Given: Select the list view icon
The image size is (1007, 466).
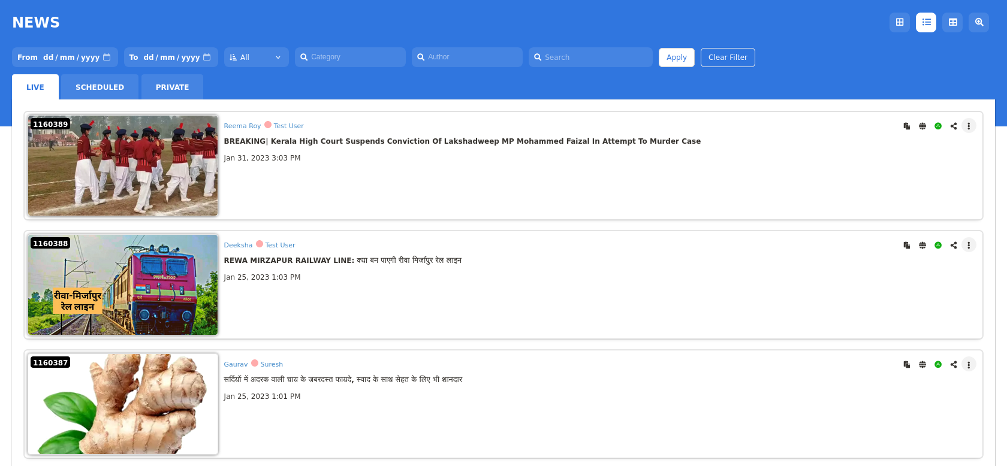Looking at the screenshot, I should click(926, 22).
